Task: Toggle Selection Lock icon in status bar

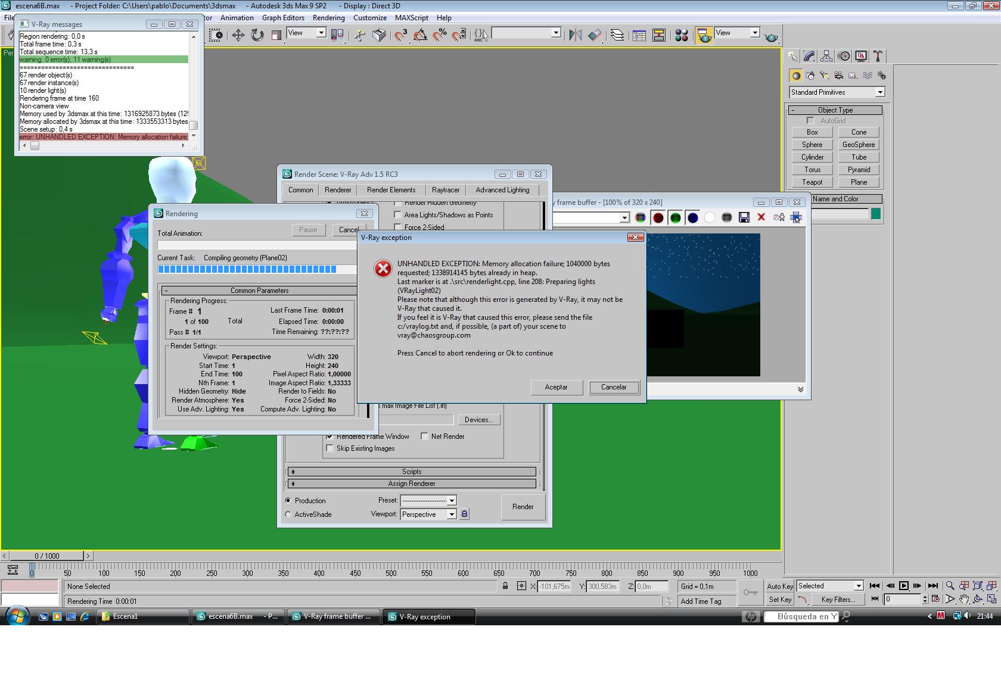Action: (505, 586)
